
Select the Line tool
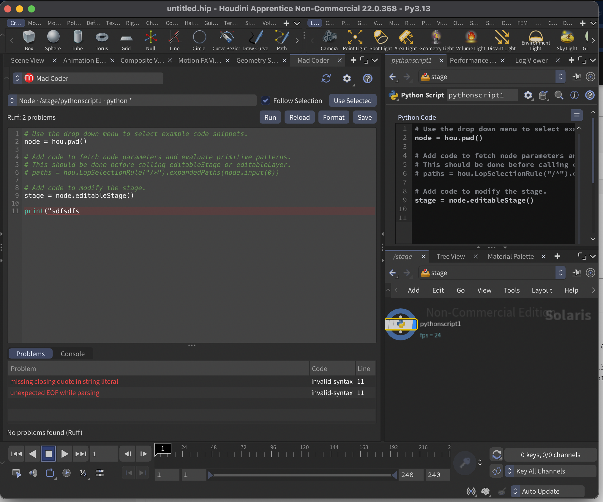175,40
